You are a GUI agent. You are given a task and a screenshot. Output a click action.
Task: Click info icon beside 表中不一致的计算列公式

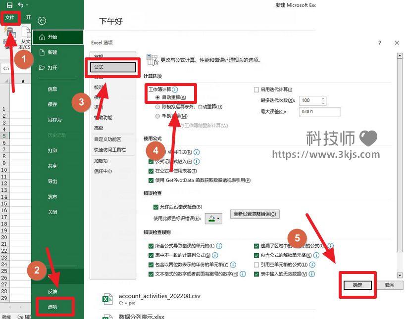[x=215, y=255]
